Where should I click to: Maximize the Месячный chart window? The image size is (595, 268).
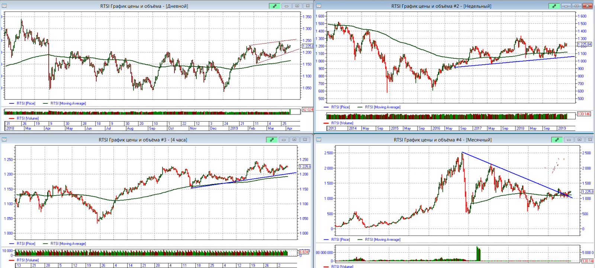click(579, 140)
